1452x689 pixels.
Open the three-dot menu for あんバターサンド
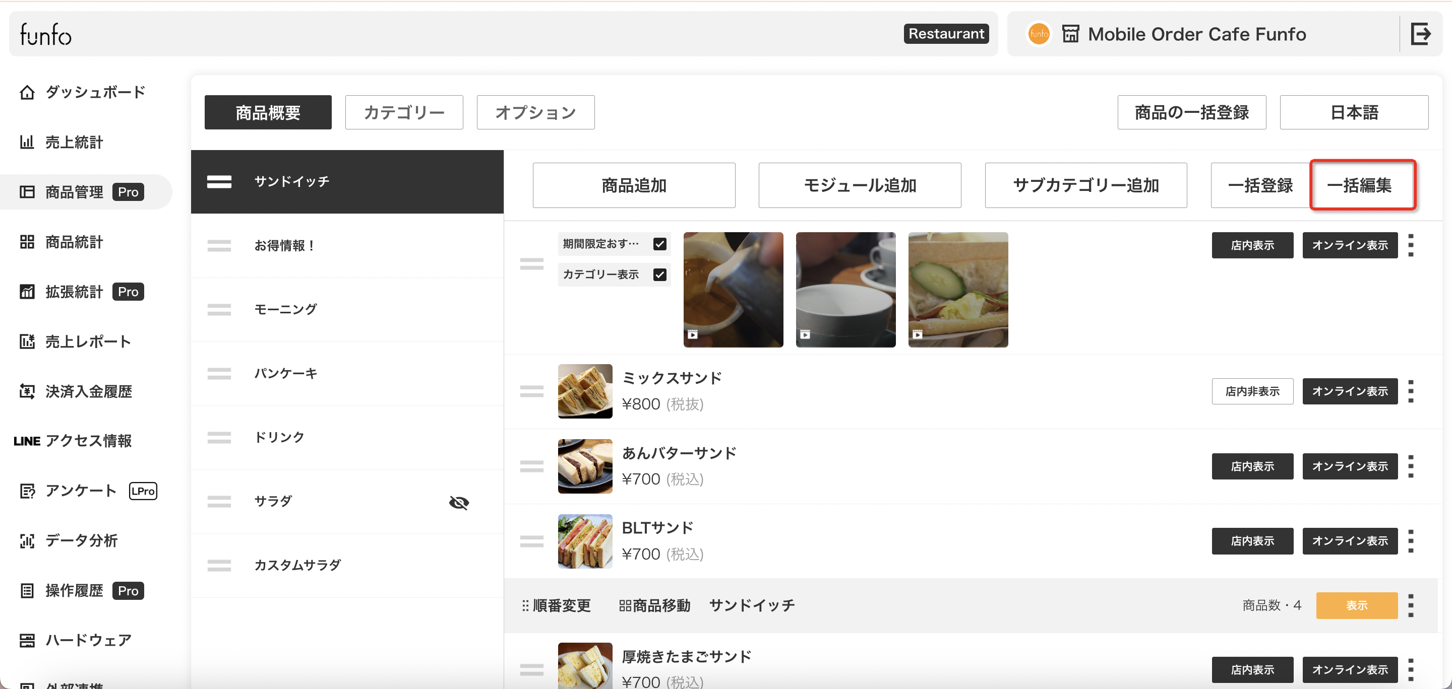point(1411,466)
